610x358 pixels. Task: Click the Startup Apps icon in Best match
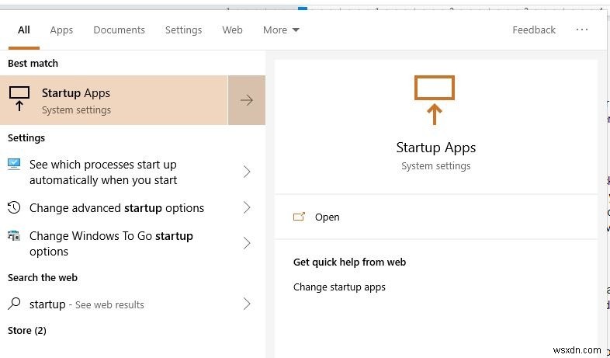pyautogui.click(x=19, y=100)
